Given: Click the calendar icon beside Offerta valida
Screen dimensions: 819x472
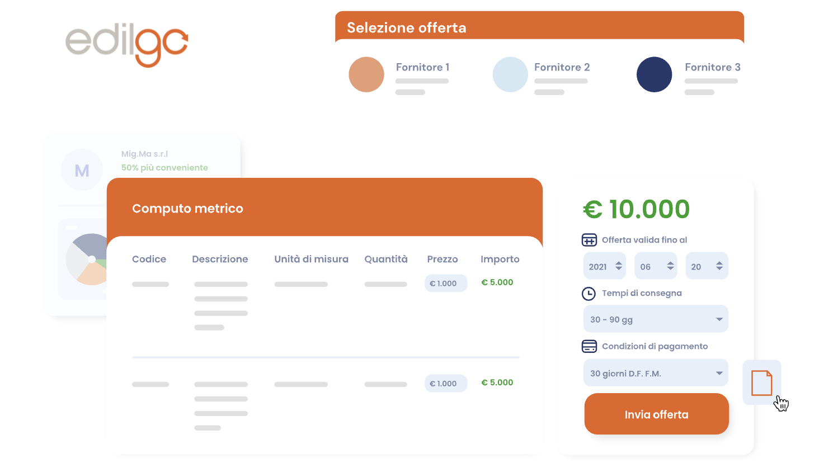Looking at the screenshot, I should click(589, 240).
